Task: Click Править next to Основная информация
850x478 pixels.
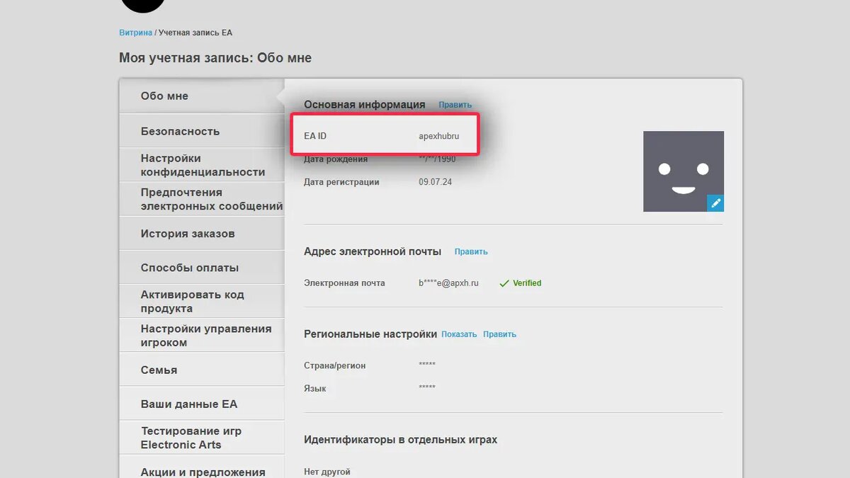Action: point(455,105)
